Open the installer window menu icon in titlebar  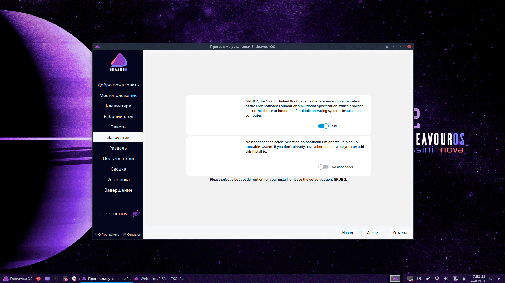click(x=97, y=47)
